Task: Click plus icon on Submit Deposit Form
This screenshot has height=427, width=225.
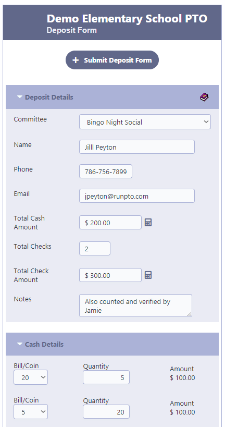Action: 76,60
